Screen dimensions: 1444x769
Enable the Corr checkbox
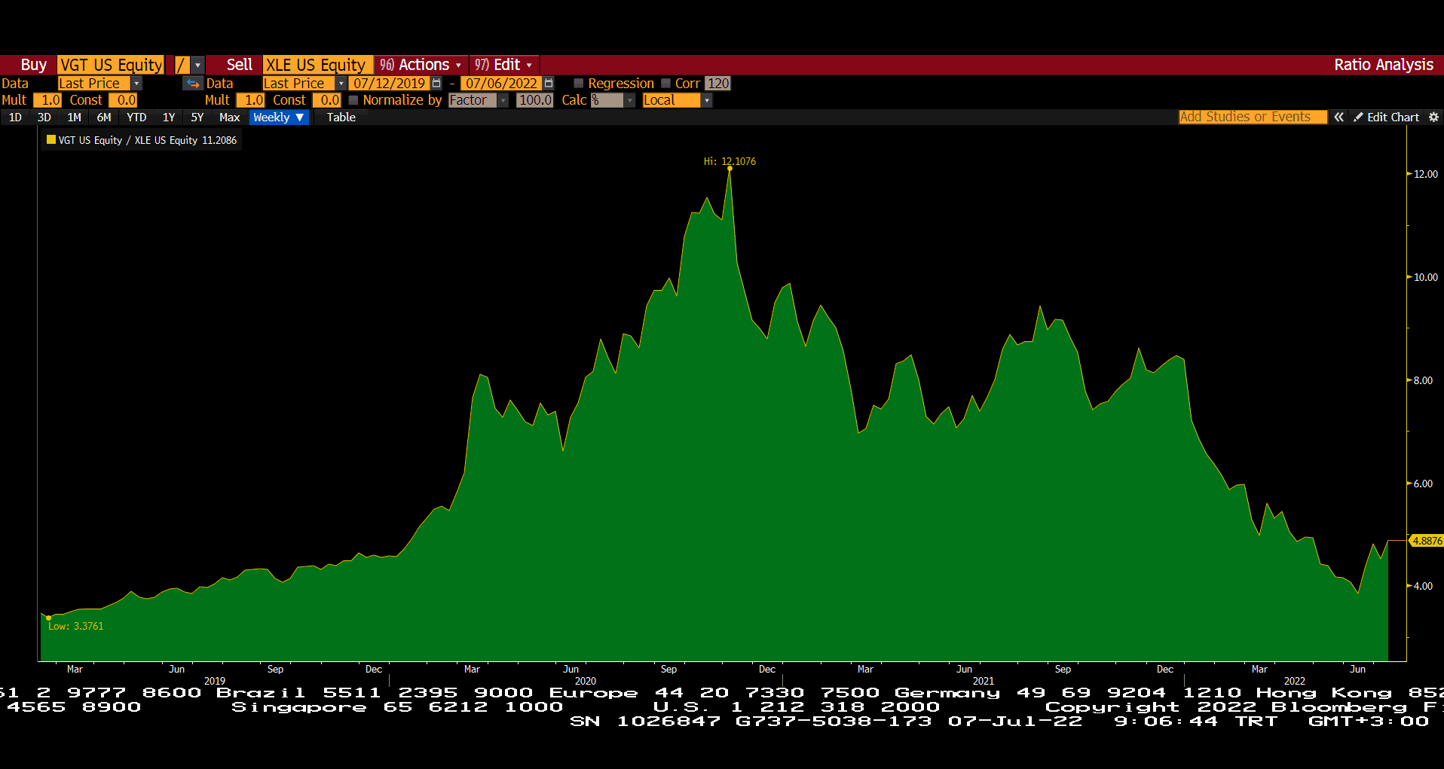(x=666, y=84)
